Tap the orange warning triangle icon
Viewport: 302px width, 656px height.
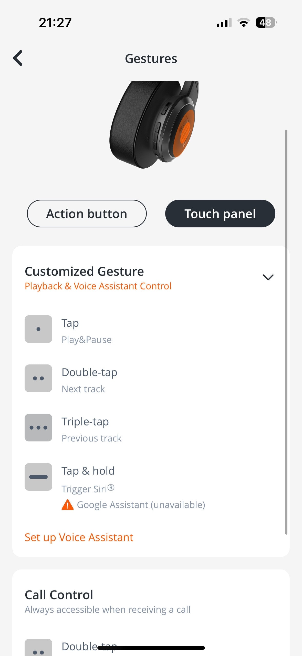(x=68, y=505)
